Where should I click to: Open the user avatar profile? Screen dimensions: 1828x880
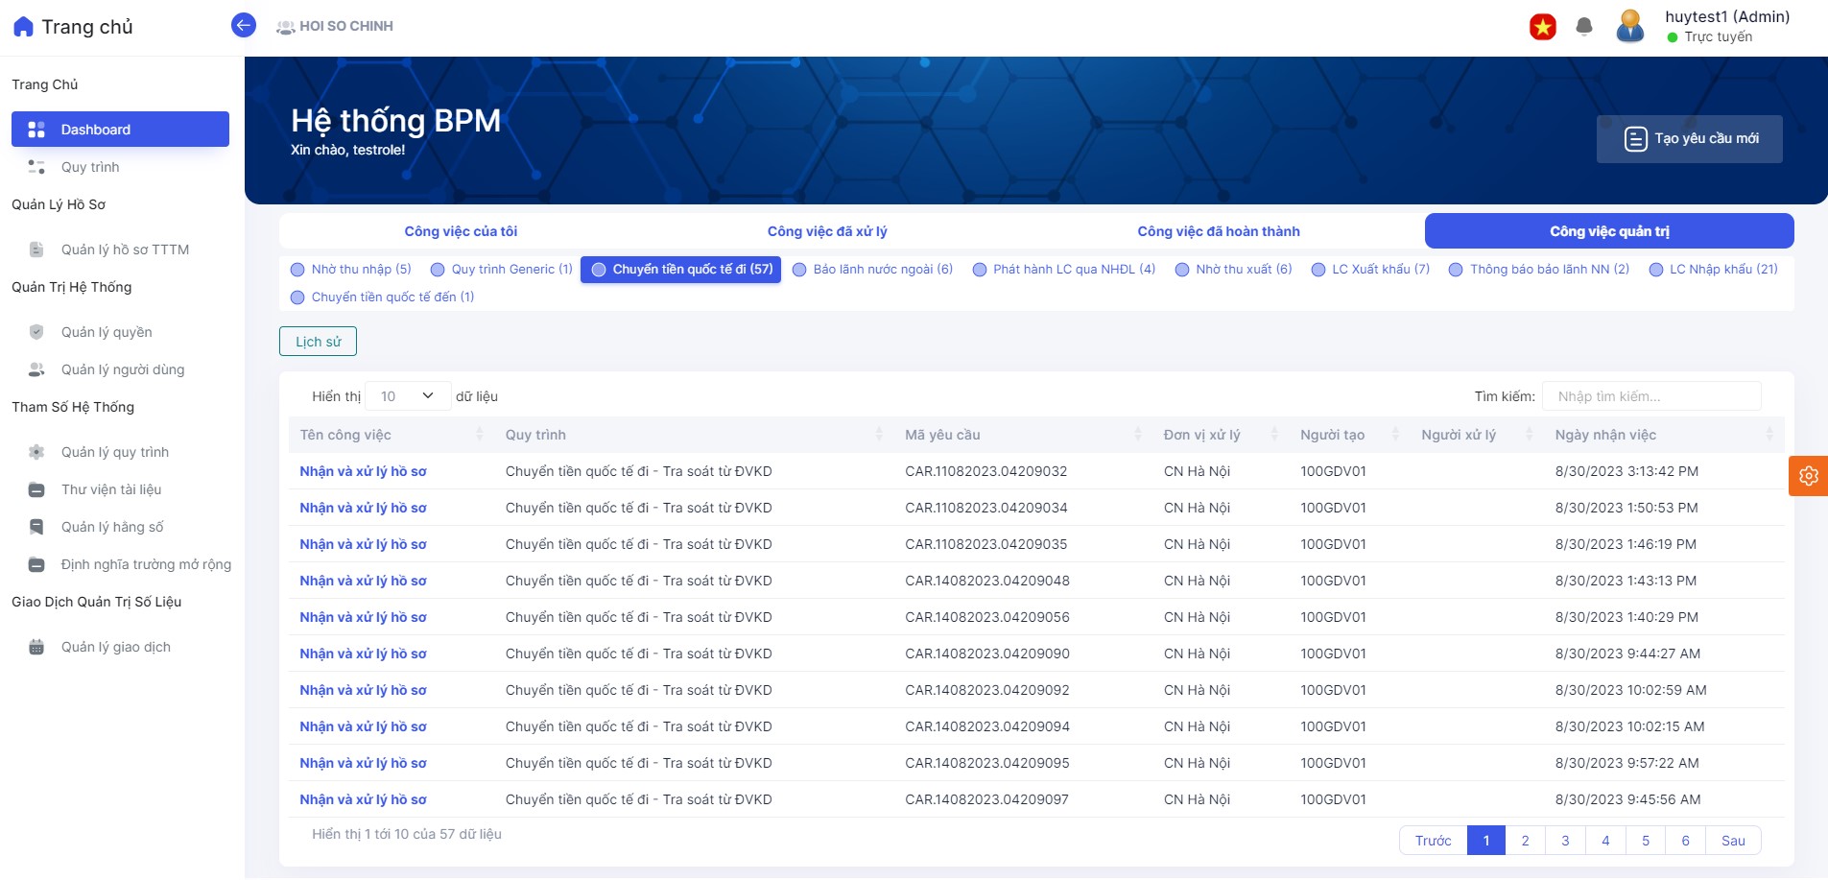pyautogui.click(x=1630, y=26)
